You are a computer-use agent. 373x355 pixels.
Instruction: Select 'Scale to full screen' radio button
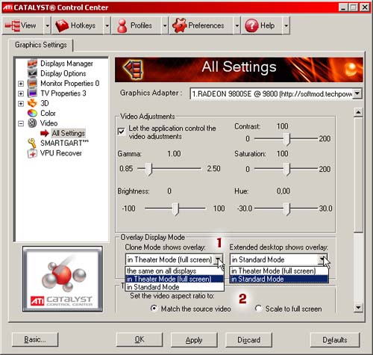[258, 309]
